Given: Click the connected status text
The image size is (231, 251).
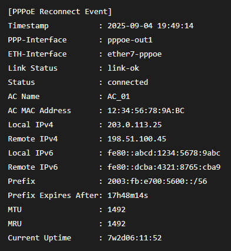Looking at the screenshot, I should coord(128,82).
